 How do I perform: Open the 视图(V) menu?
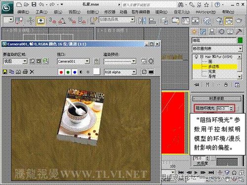pyautogui.click(x=75, y=12)
